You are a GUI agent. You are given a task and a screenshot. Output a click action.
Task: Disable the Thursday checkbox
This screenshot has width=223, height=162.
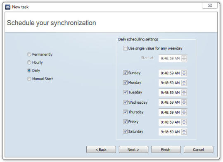(125, 112)
